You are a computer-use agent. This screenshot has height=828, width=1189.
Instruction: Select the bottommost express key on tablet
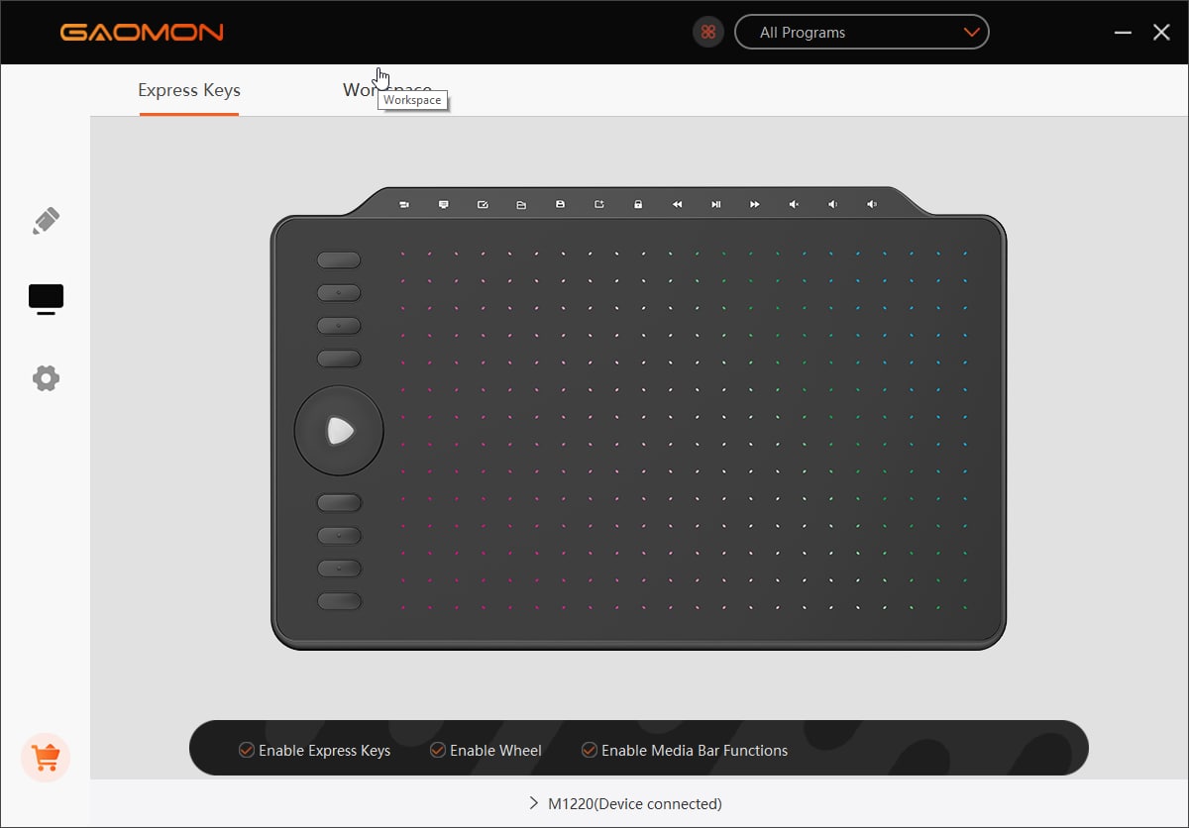[x=339, y=600]
